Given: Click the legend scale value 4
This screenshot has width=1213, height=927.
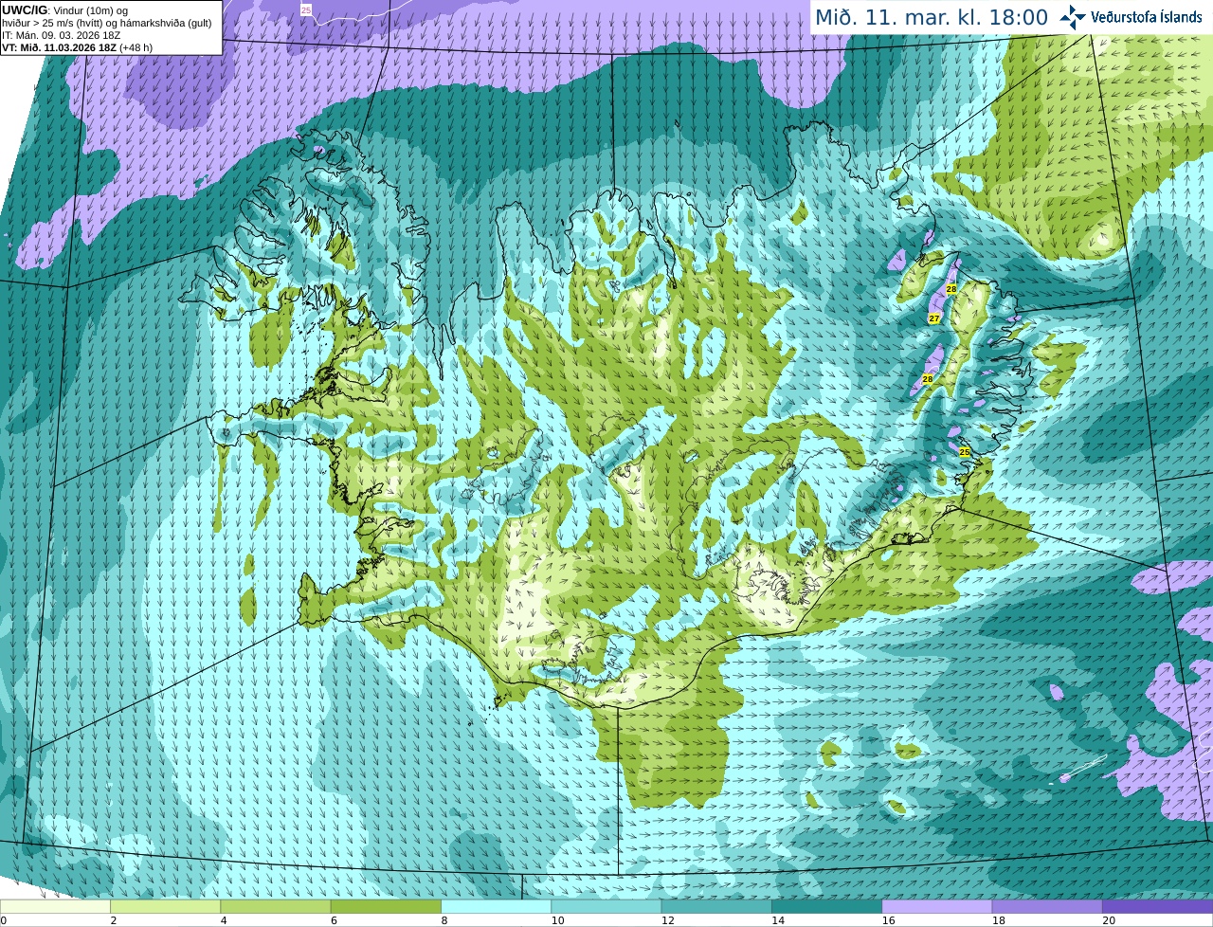Looking at the screenshot, I should (x=224, y=920).
